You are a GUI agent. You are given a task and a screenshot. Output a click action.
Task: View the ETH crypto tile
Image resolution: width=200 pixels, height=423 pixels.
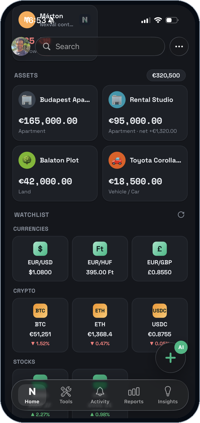tap(100, 325)
